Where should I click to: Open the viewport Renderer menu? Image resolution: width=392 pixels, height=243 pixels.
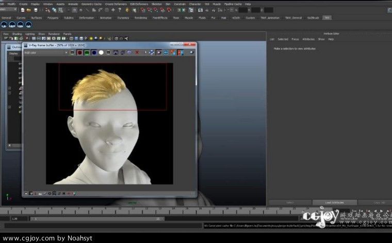point(54,34)
